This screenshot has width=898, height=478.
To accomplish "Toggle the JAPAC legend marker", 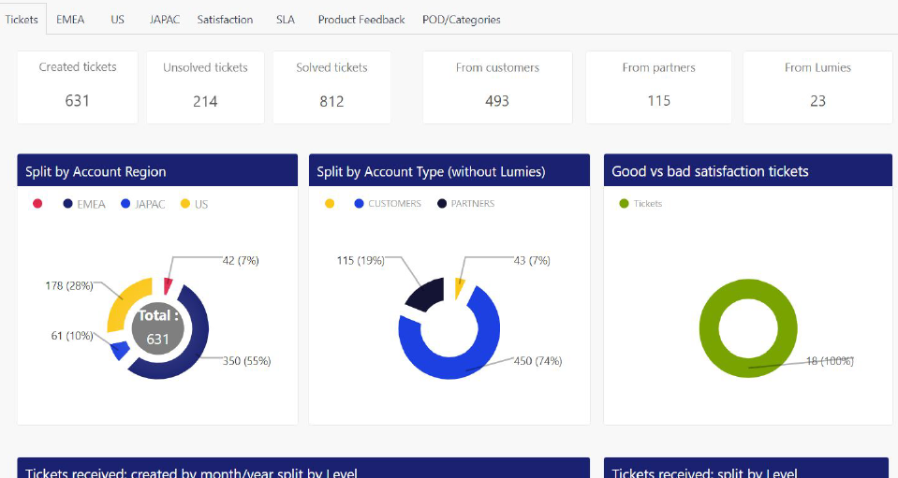I will [x=126, y=204].
